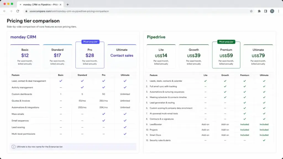Click the Premium Included for Projects

(x=245, y=130)
